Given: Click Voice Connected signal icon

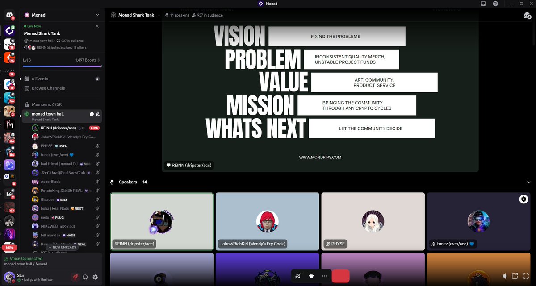Looking at the screenshot, I should 6,259.
